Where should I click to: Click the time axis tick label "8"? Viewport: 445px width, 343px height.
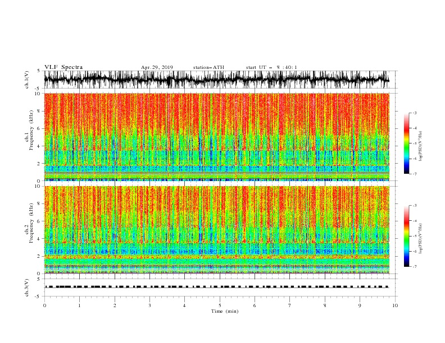click(x=325, y=305)
